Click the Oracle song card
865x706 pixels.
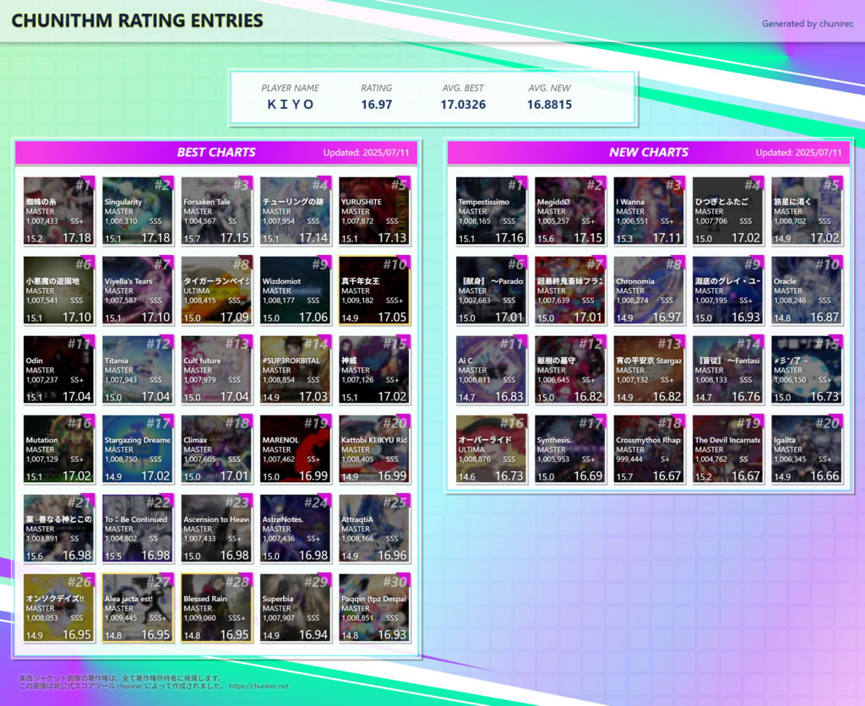[x=806, y=291]
